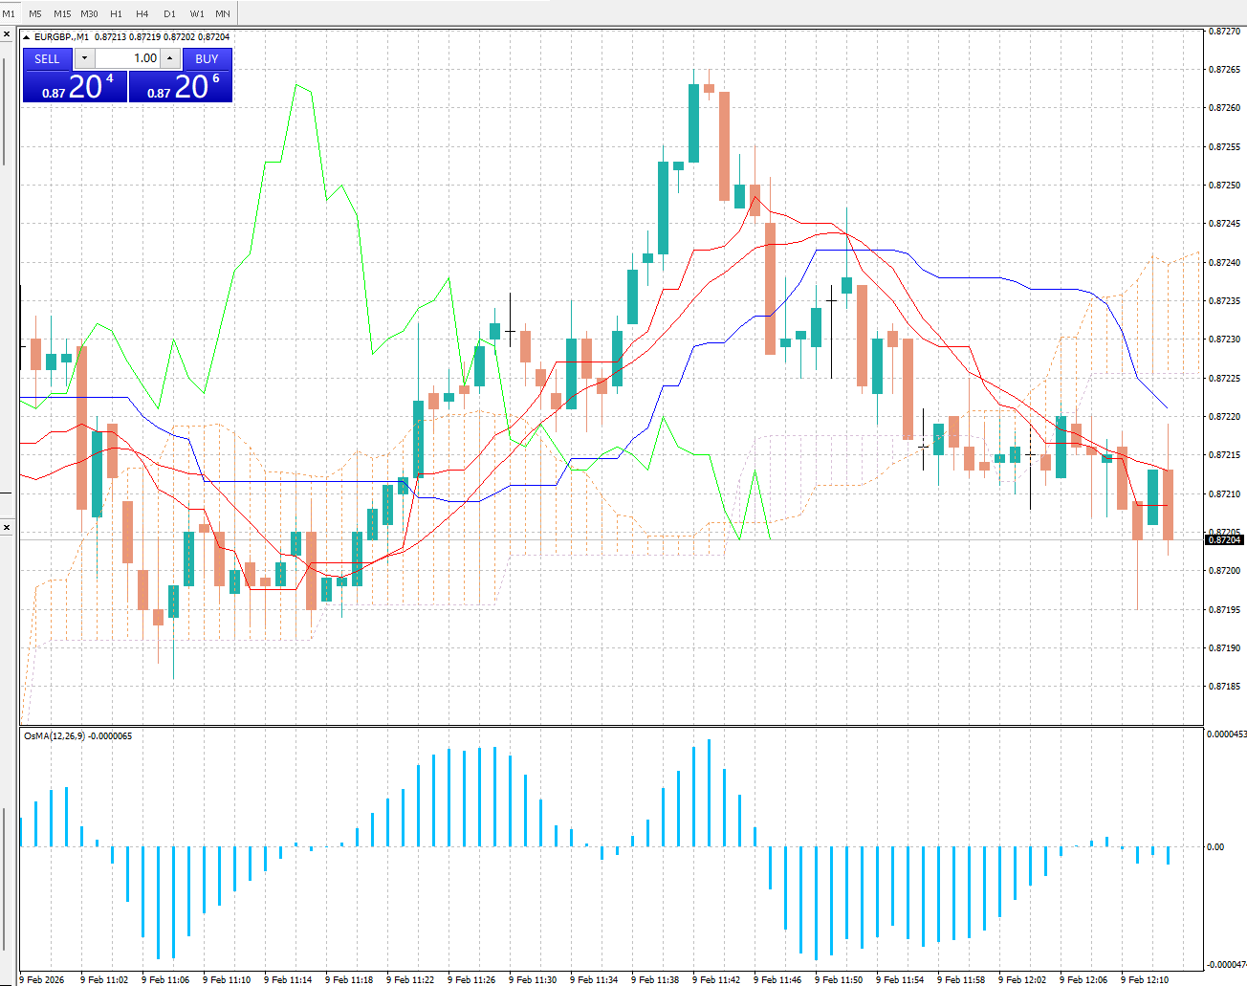Open the D1 daily timeframe
Screen dimensions: 1247x986
169,13
